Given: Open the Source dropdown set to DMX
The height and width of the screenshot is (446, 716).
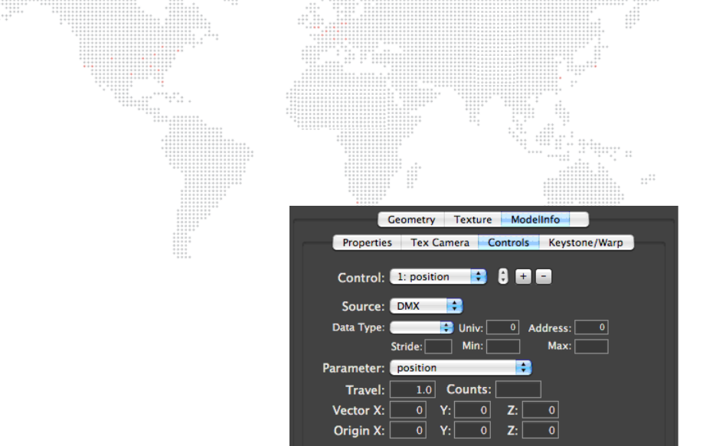Looking at the screenshot, I should [x=427, y=306].
